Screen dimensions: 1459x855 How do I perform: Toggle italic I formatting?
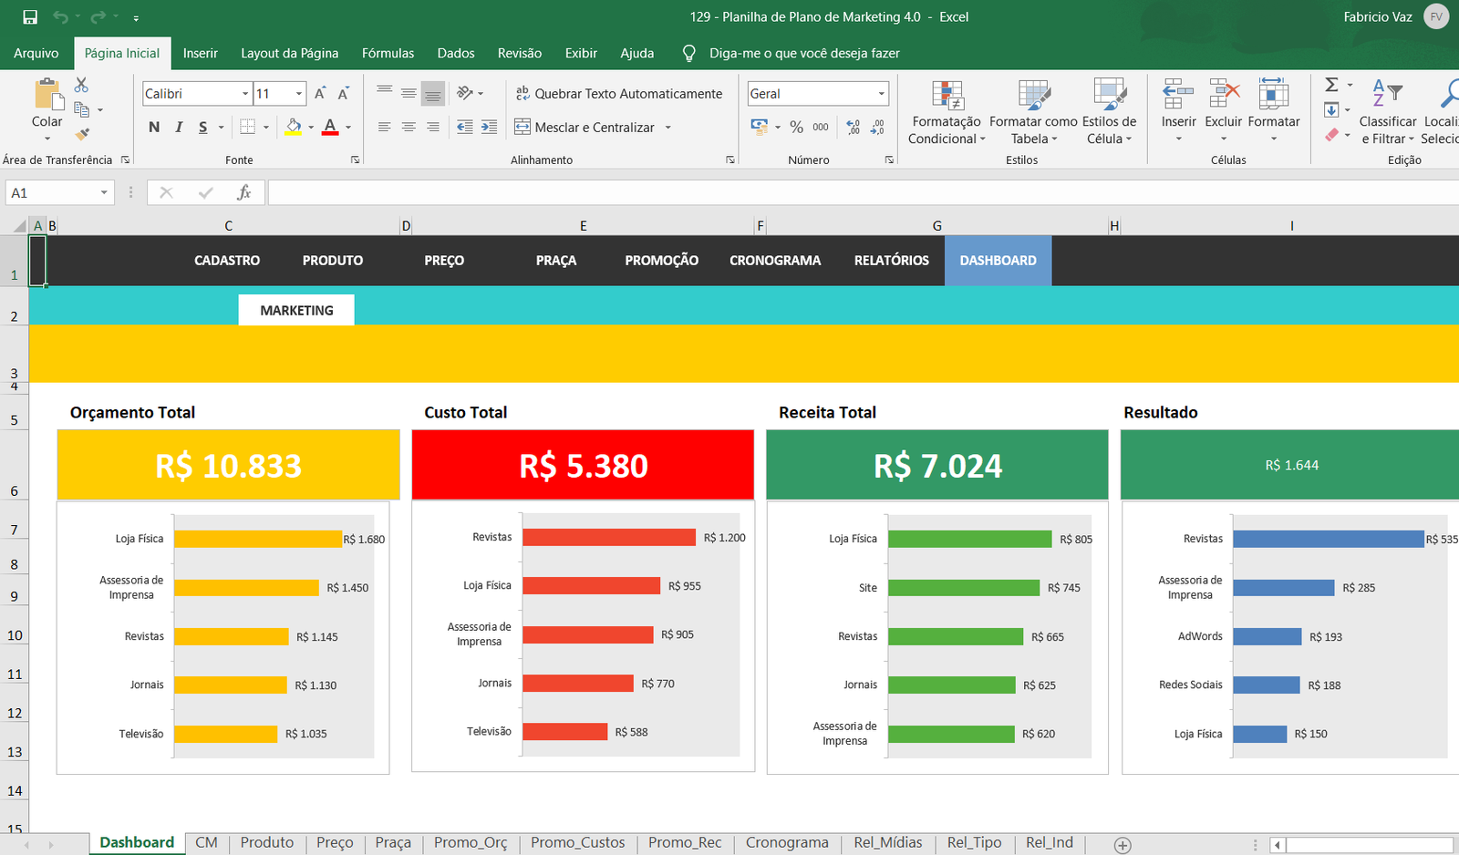(x=179, y=128)
